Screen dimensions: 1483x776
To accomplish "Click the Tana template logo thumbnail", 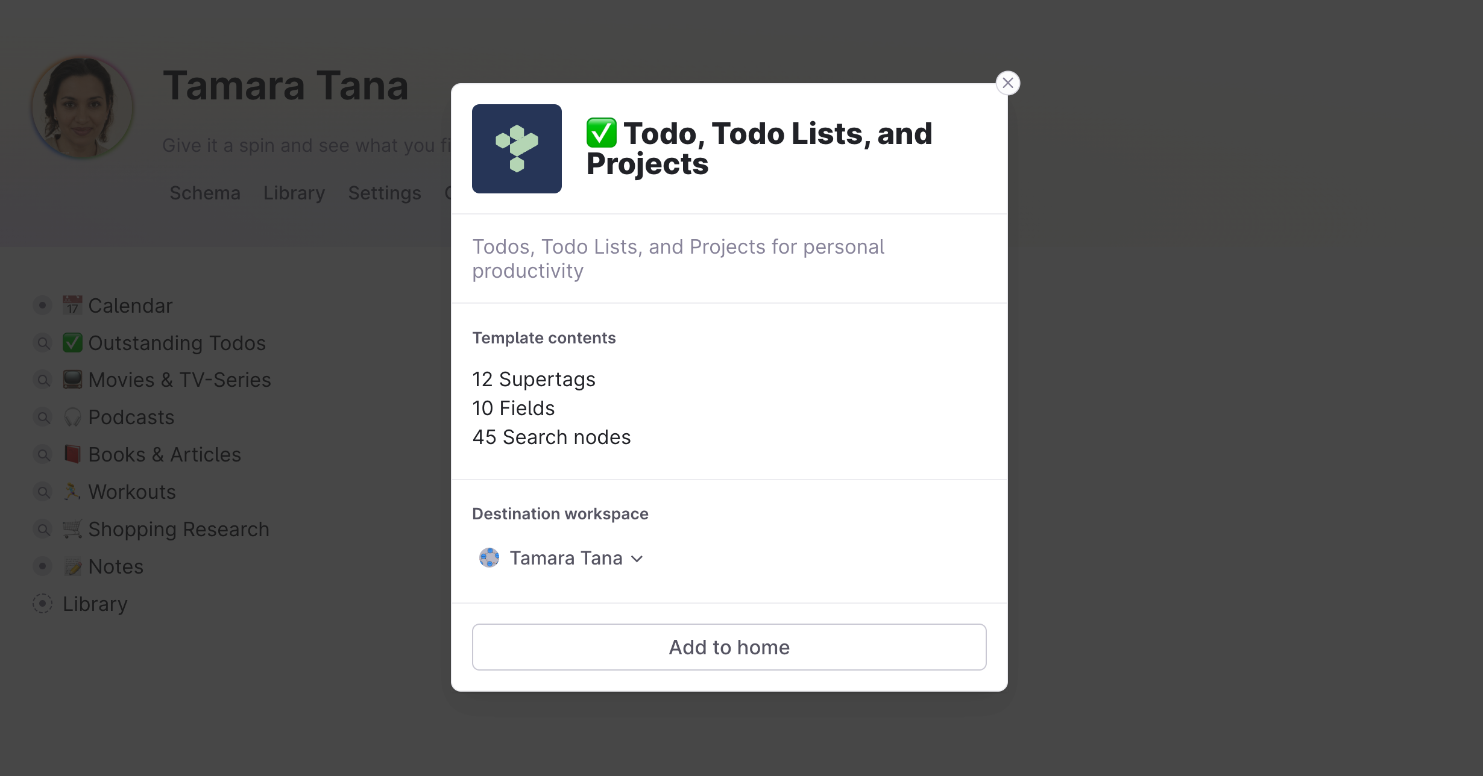I will click(517, 149).
